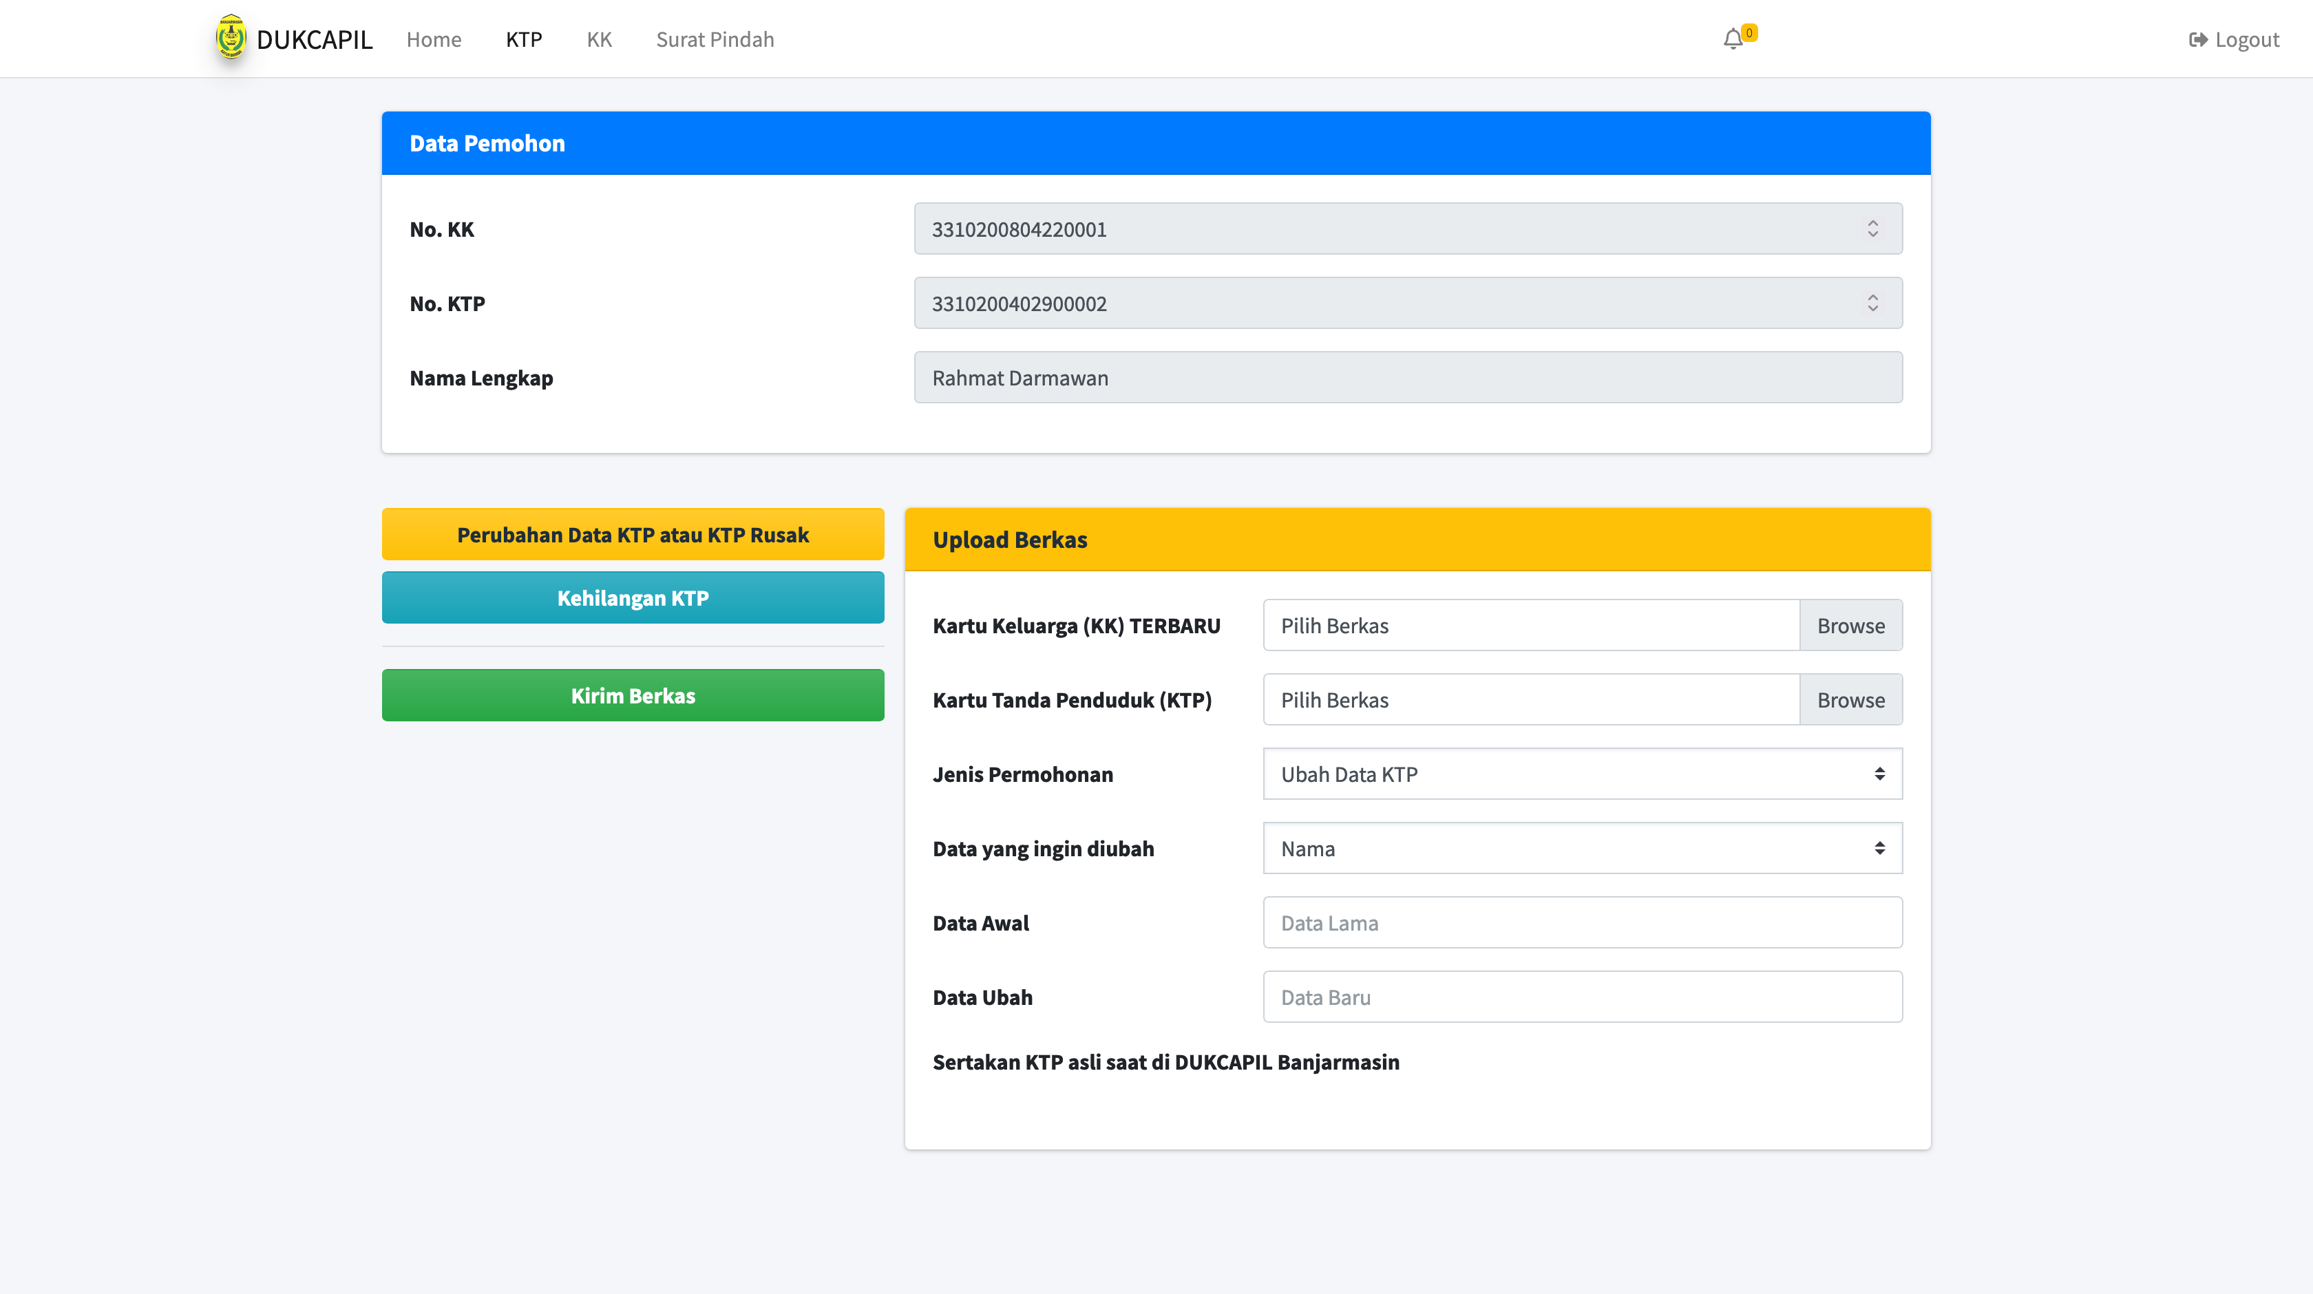Screen dimensions: 2313x1294
Task: Click the Logout arrow icon
Action: [2197, 39]
